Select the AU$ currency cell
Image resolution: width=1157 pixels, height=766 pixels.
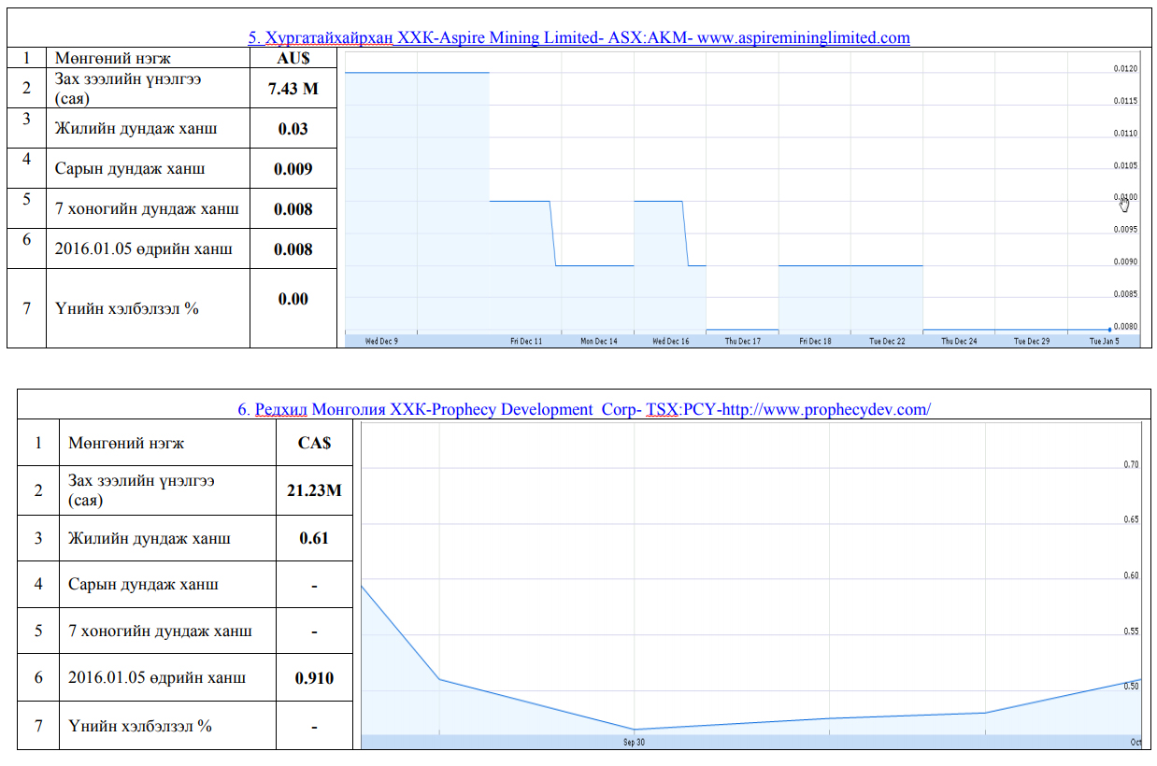(x=293, y=58)
